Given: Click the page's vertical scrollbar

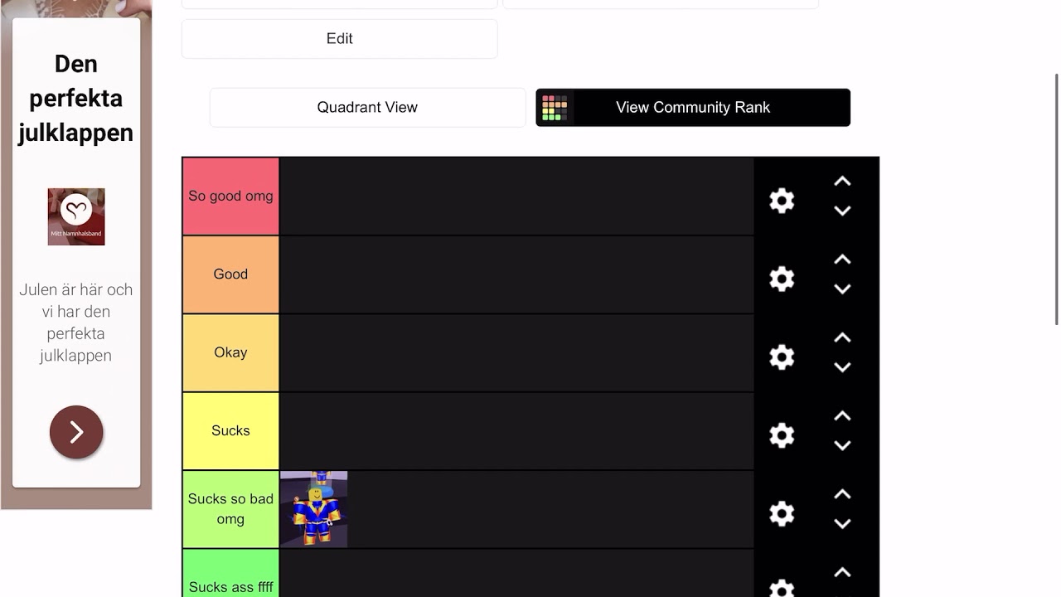Looking at the screenshot, I should pyautogui.click(x=1056, y=199).
